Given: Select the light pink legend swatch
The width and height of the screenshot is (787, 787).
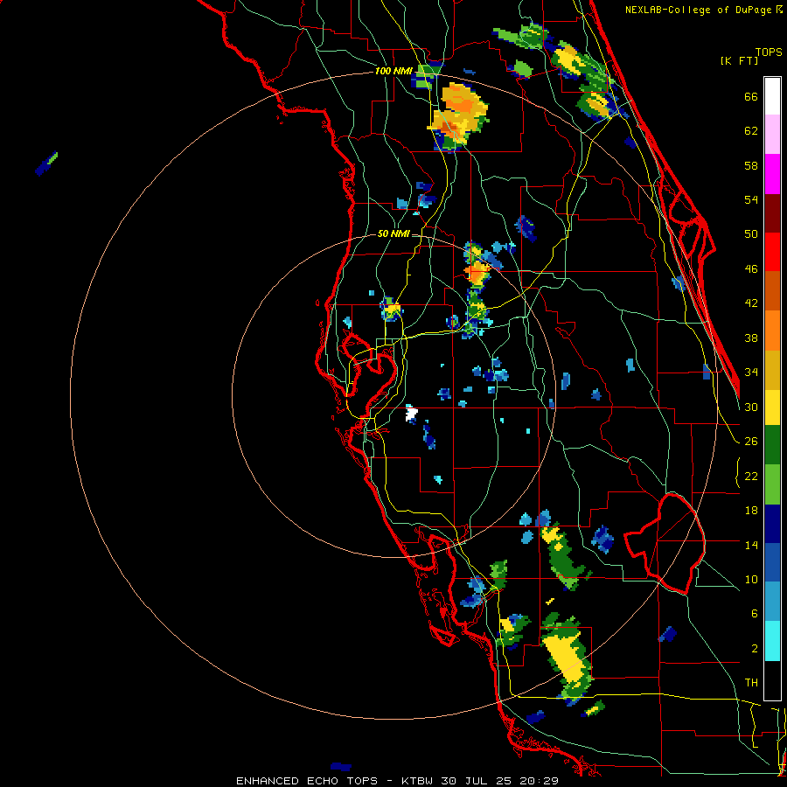Looking at the screenshot, I should pyautogui.click(x=772, y=135).
